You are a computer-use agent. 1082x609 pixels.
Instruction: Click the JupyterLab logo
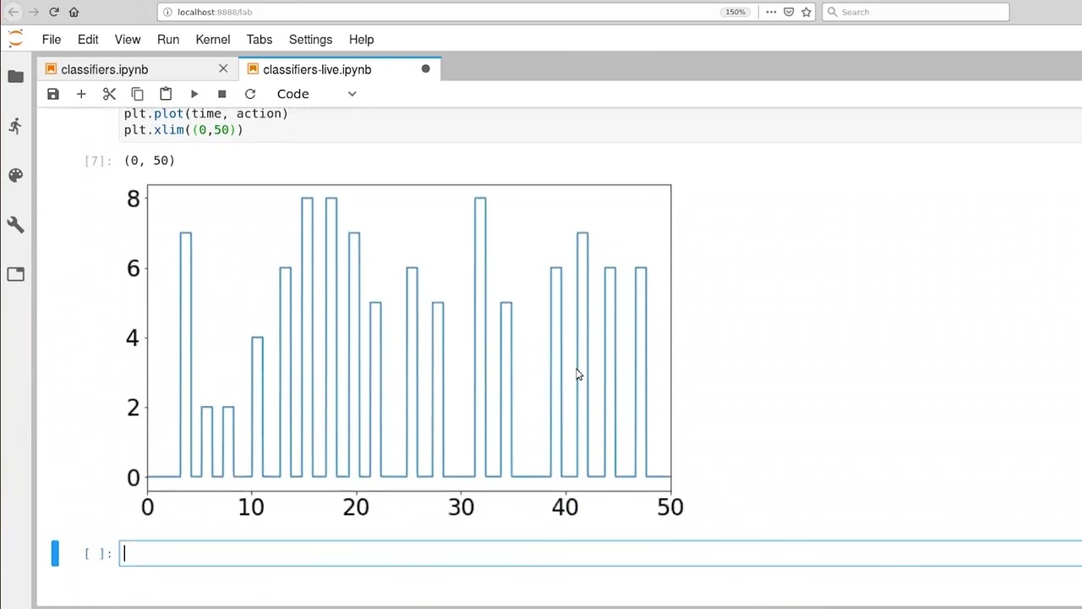(x=15, y=39)
